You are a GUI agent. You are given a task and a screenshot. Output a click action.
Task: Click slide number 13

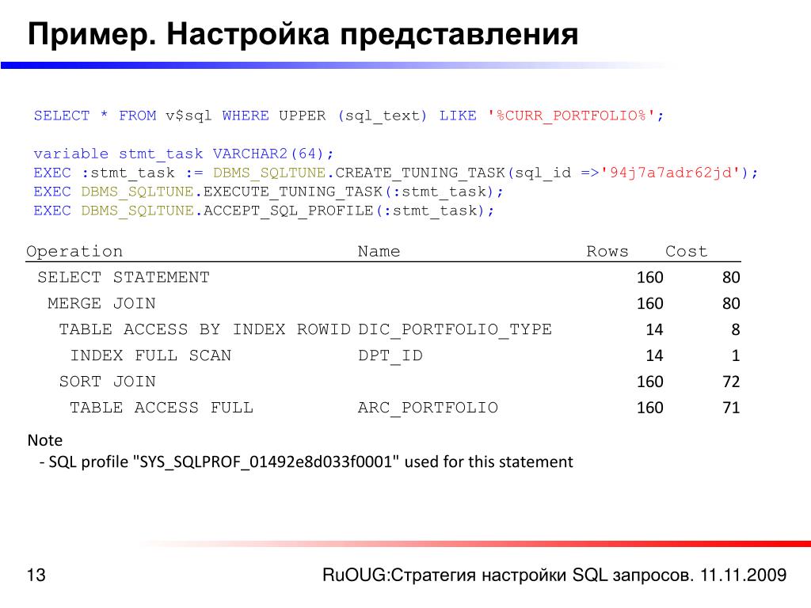point(36,575)
